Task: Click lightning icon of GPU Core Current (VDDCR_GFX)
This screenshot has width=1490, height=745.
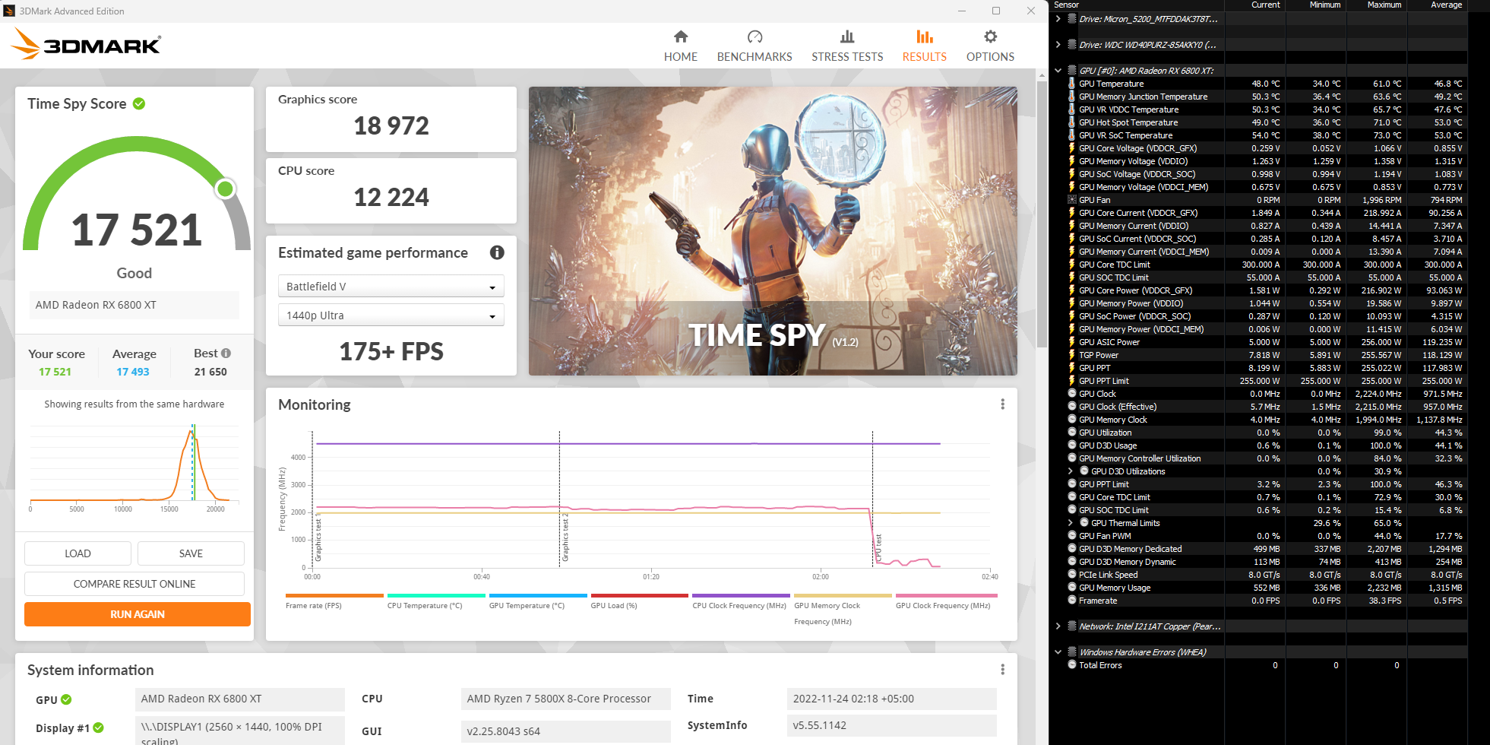Action: [x=1072, y=213]
